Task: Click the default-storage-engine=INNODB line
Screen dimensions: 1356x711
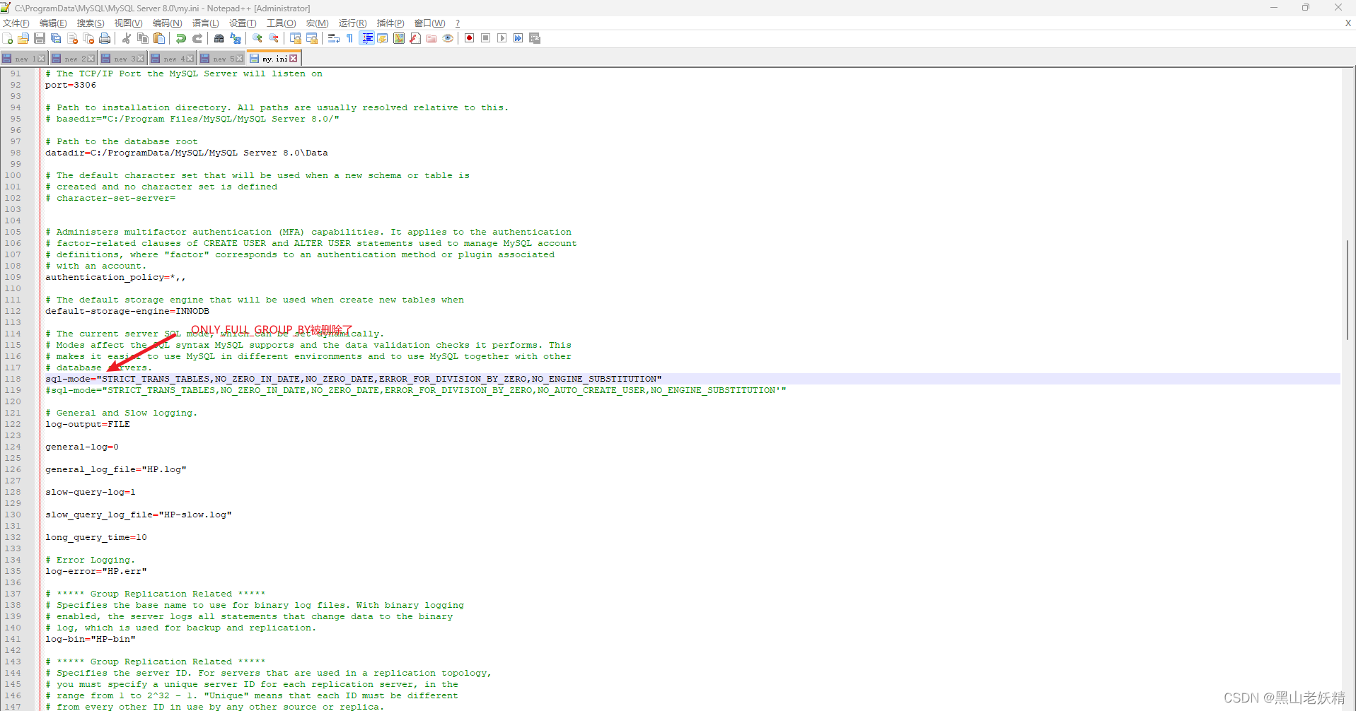Action: pos(127,311)
